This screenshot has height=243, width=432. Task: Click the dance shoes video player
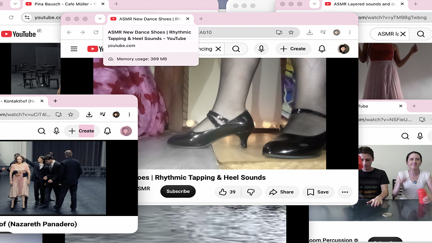(210, 113)
